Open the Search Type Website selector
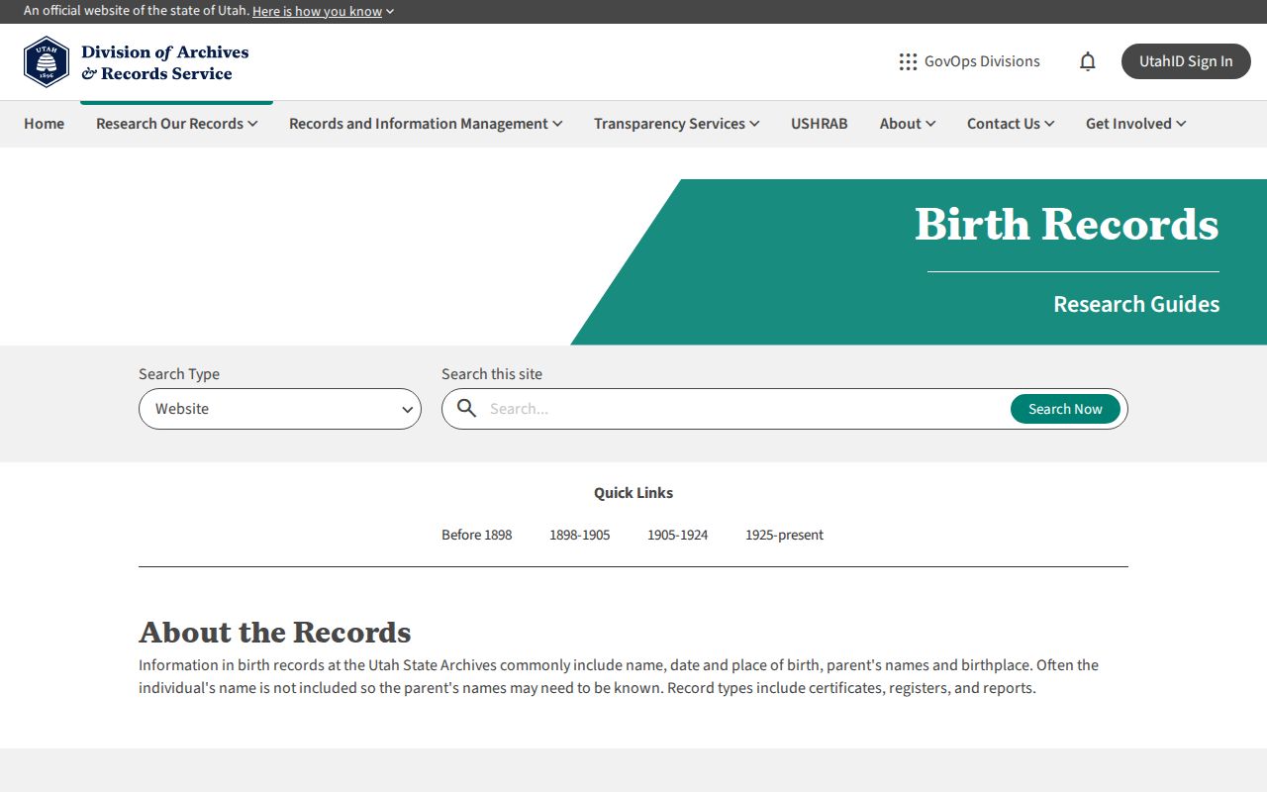 tap(280, 409)
